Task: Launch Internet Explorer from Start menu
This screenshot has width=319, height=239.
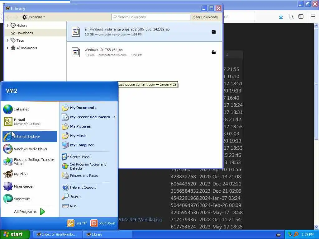Action: pyautogui.click(x=30, y=137)
